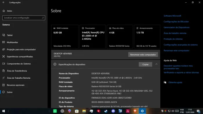The height and width of the screenshot is (114, 203).
Task: Open Software Microsoft link
Action: (172, 16)
